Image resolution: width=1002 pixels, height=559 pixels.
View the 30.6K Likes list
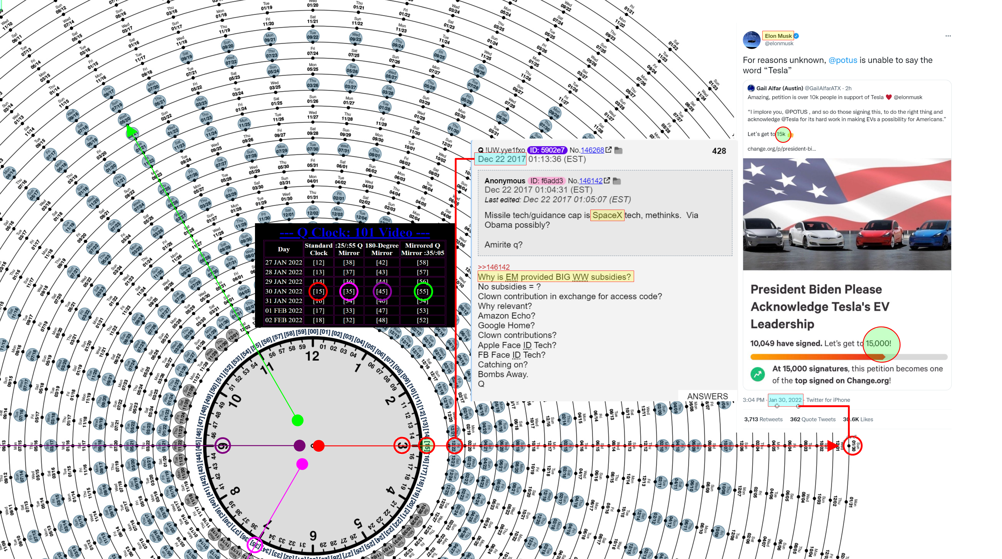pyautogui.click(x=858, y=419)
